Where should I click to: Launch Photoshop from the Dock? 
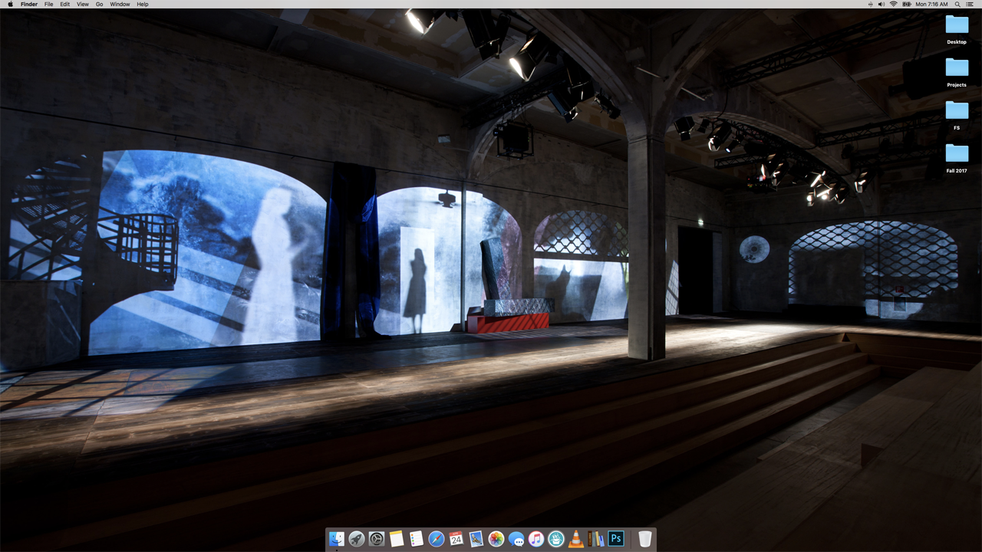pos(615,539)
